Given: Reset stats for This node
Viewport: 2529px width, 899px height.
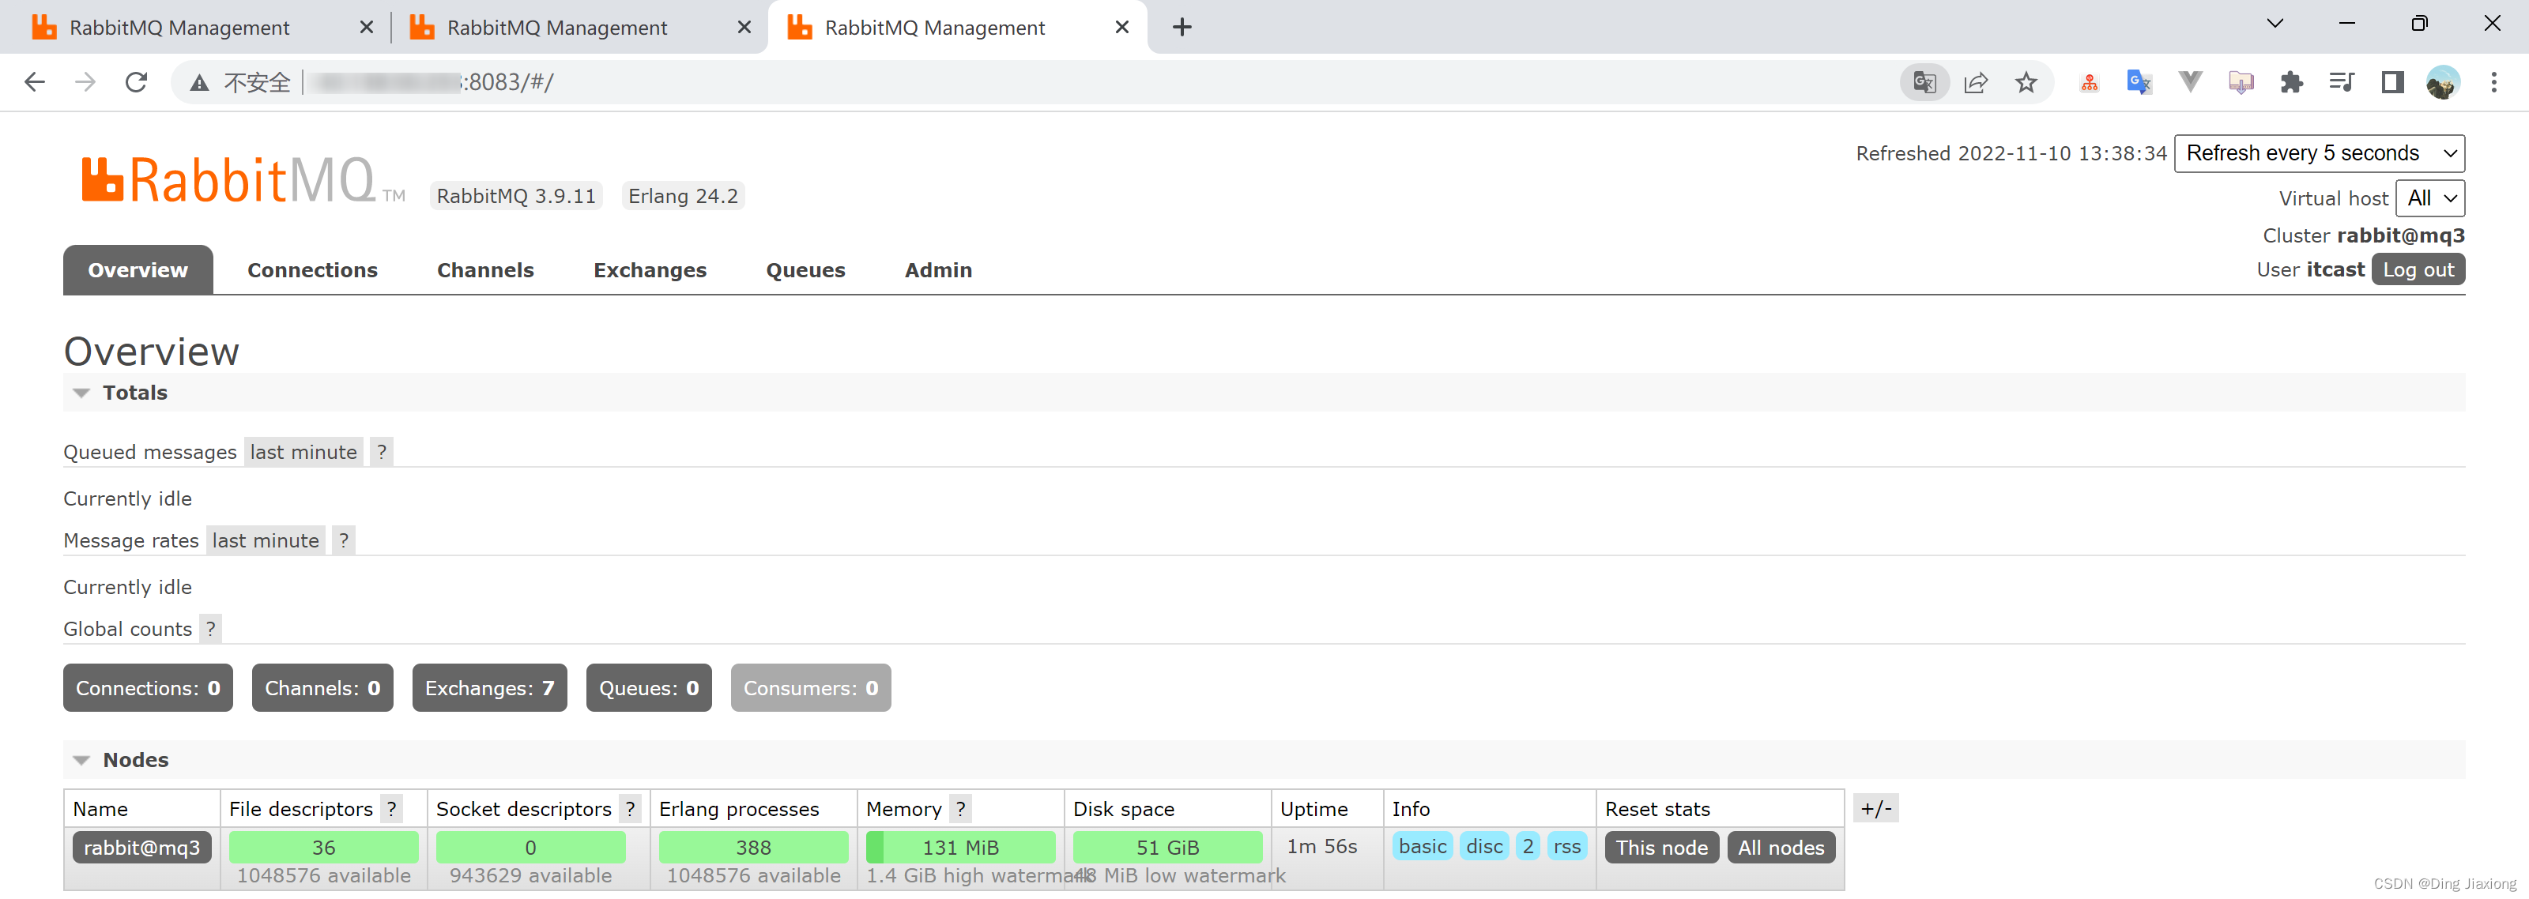Looking at the screenshot, I should [x=1661, y=847].
